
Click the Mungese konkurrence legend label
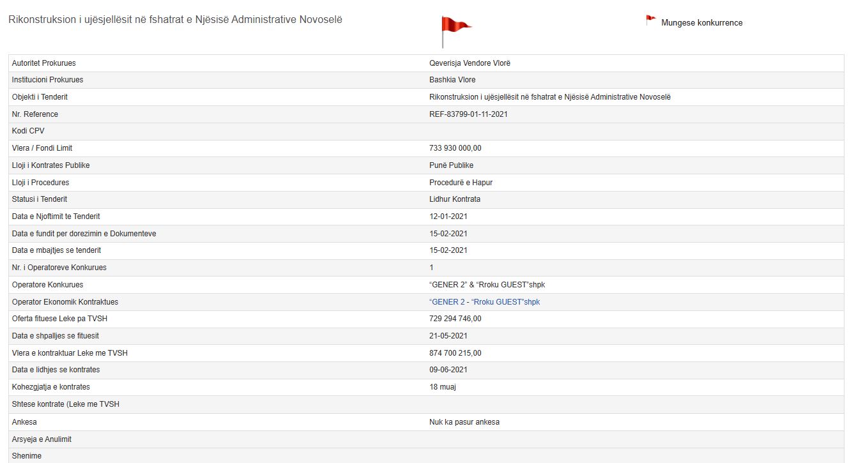coord(701,23)
